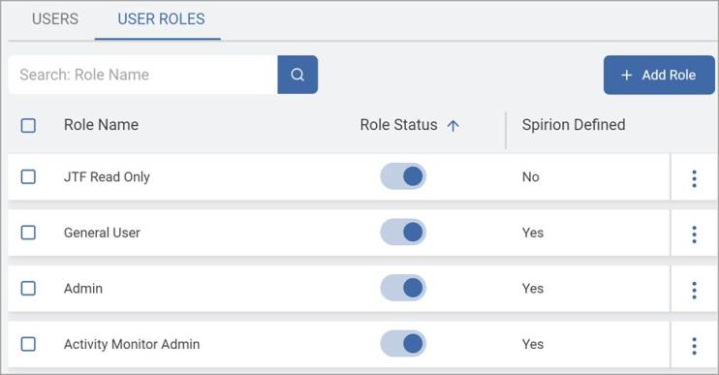Screen dimensions: 719x375
Task: Select the Activity Monitor Admin checkbox
Action: click(28, 344)
